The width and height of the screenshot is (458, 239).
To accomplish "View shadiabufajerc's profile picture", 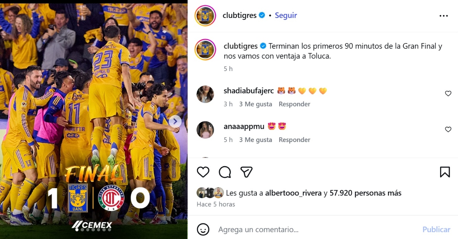I will pos(205,94).
